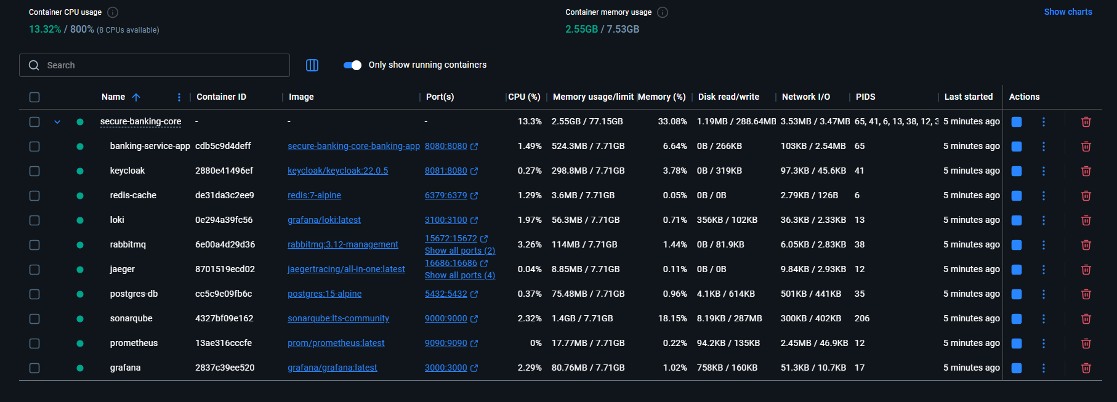This screenshot has width=1117, height=402.
Task: Stop the sonarqube container
Action: (x=1017, y=319)
